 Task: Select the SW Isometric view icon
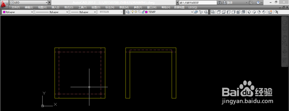click(x=249, y=12)
